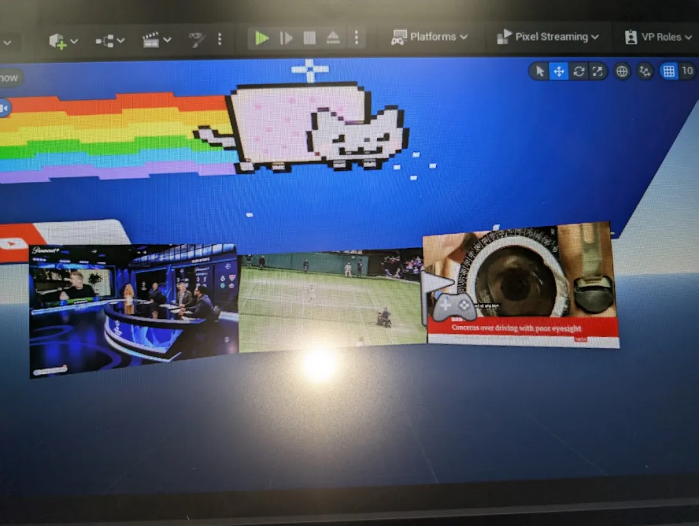Image resolution: width=699 pixels, height=526 pixels.
Task: Change grid snap size value 10
Action: tap(687, 71)
